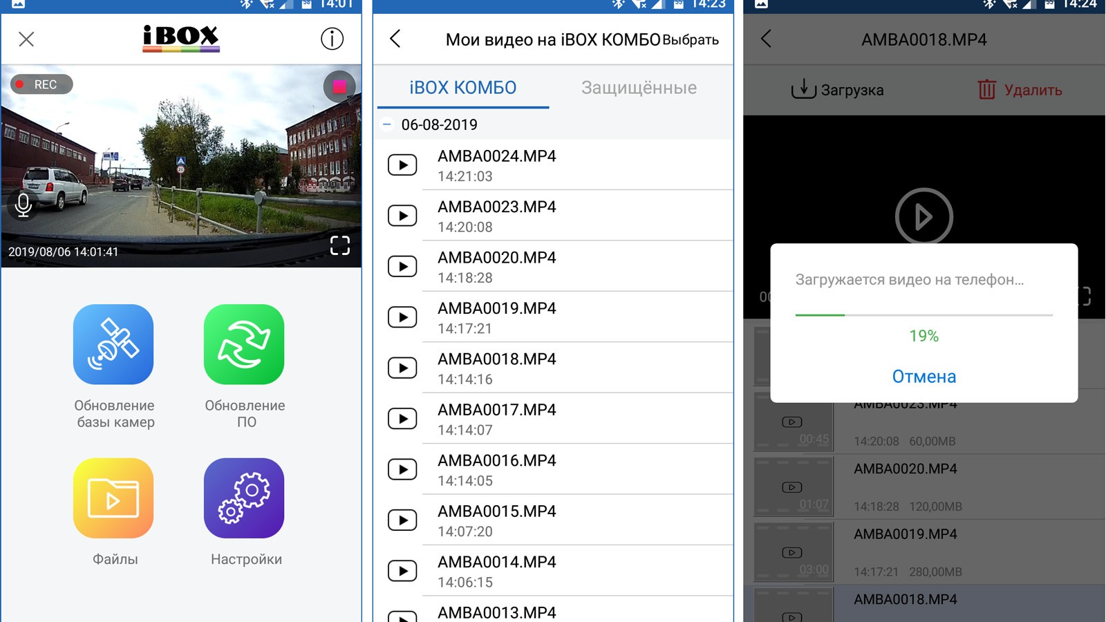Play AMBA0016.MP4 using its play icon
The height and width of the screenshot is (622, 1106).
[402, 469]
